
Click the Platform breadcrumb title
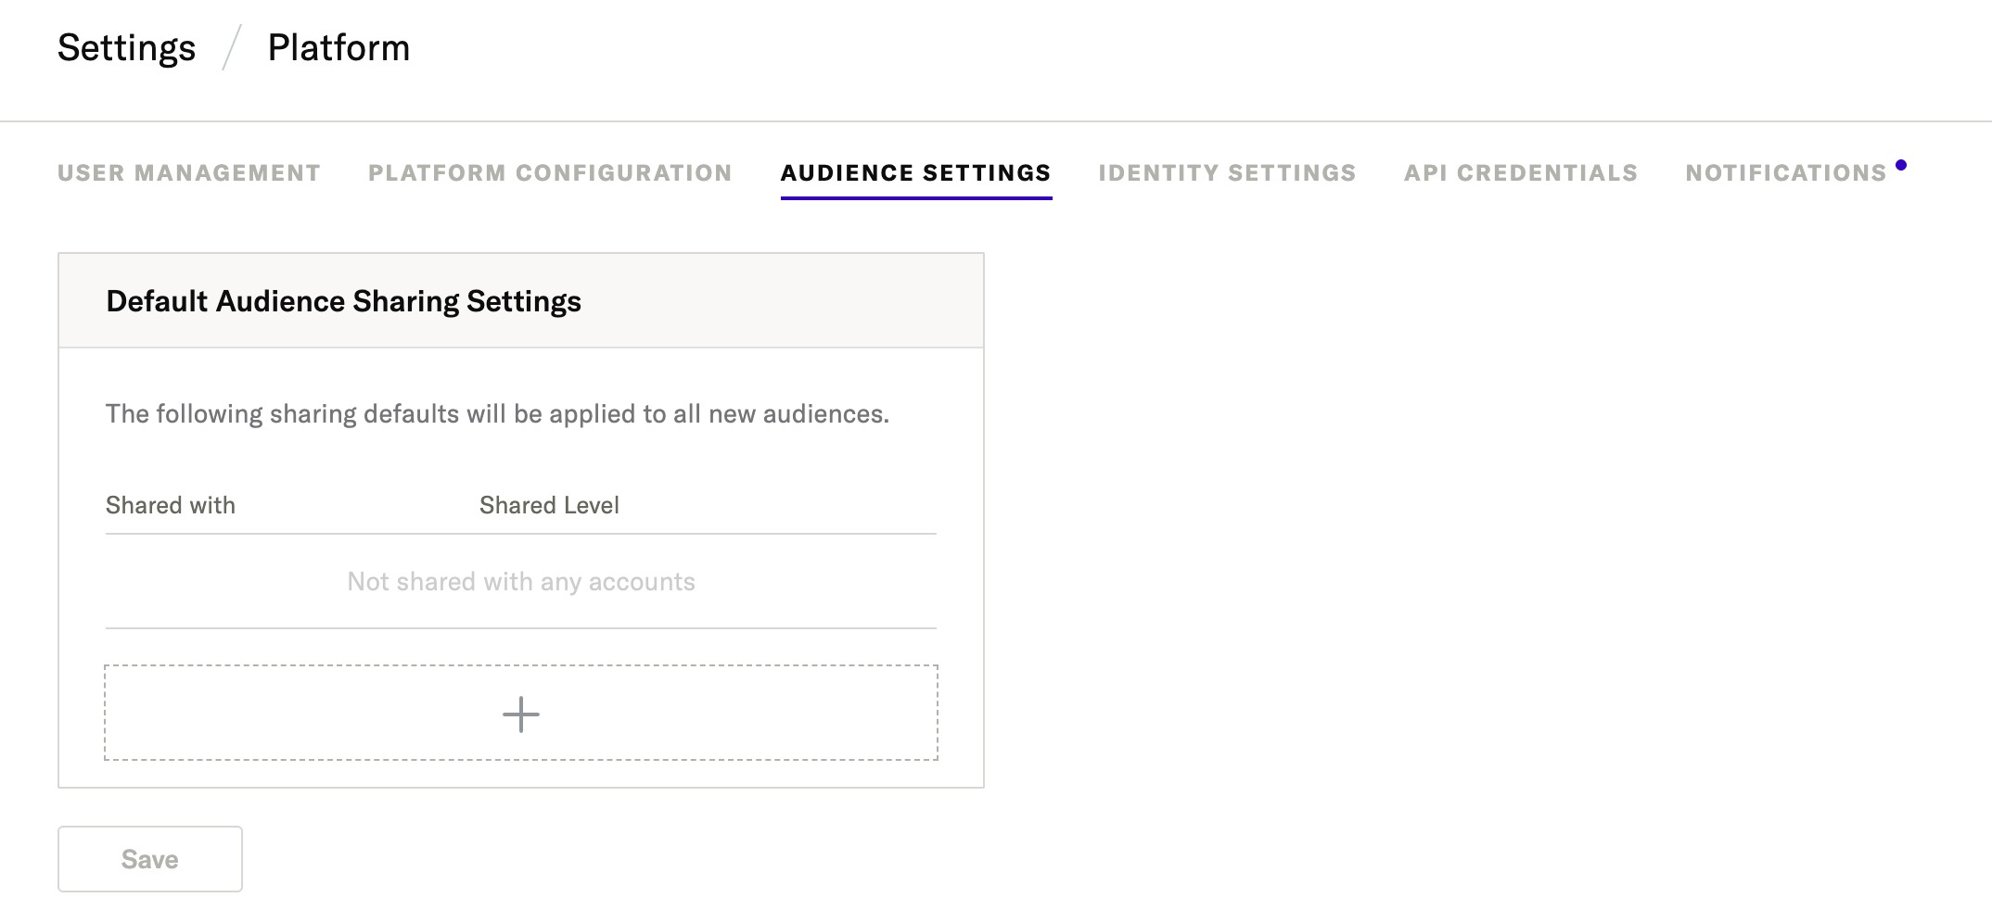pos(338,48)
